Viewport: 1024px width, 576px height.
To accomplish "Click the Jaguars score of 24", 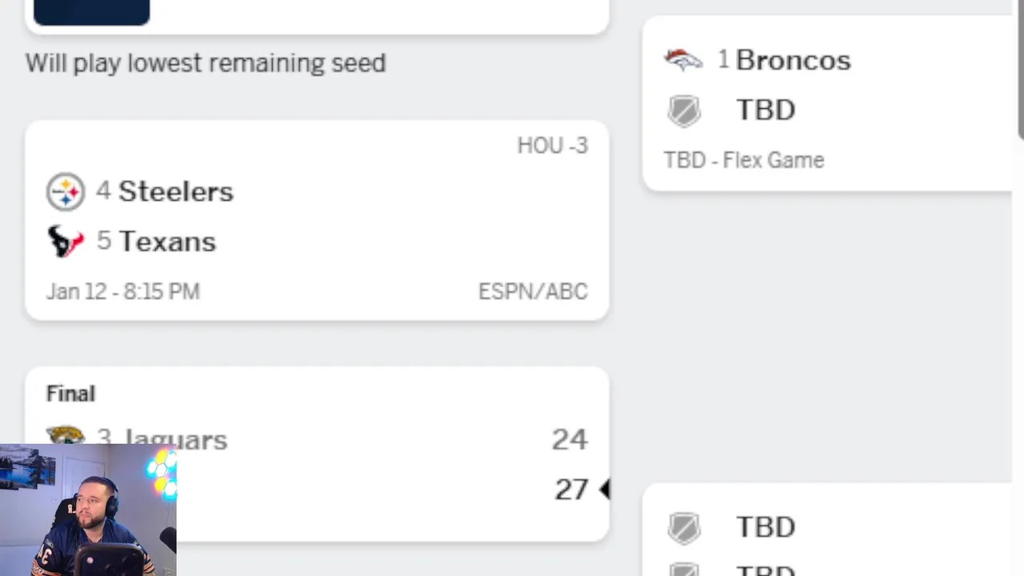I will point(569,439).
